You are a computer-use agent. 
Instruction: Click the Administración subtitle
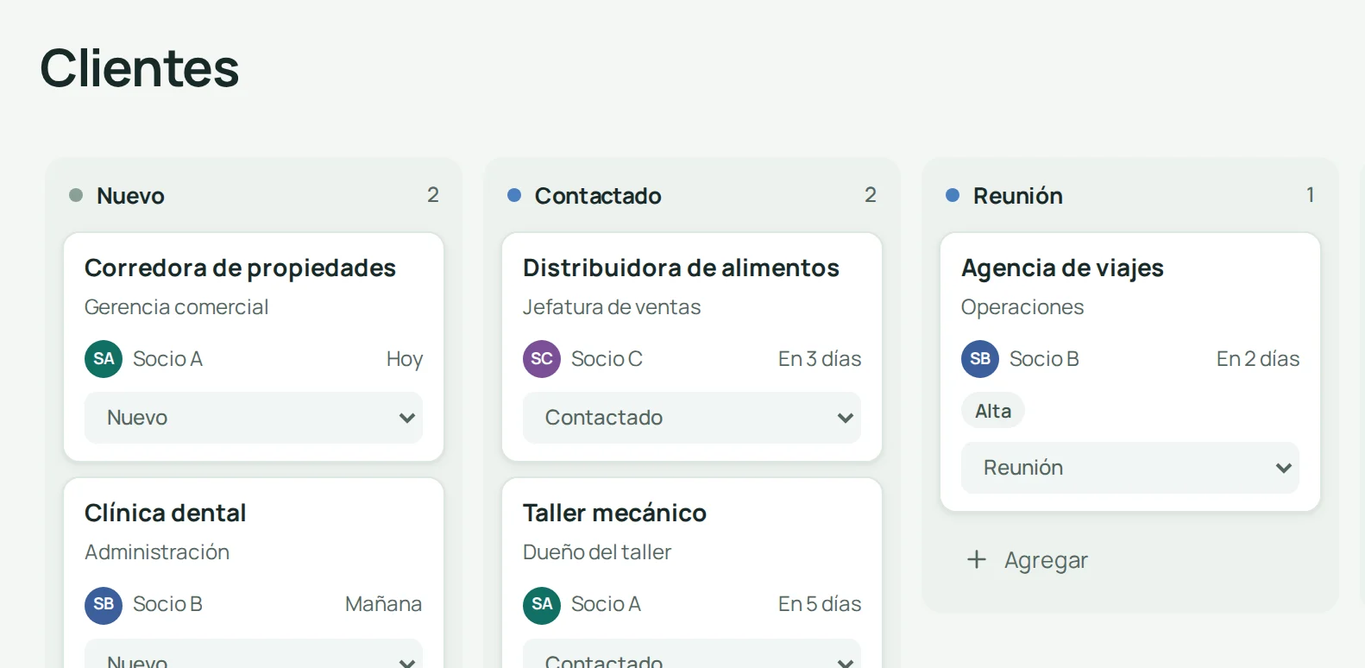[157, 552]
